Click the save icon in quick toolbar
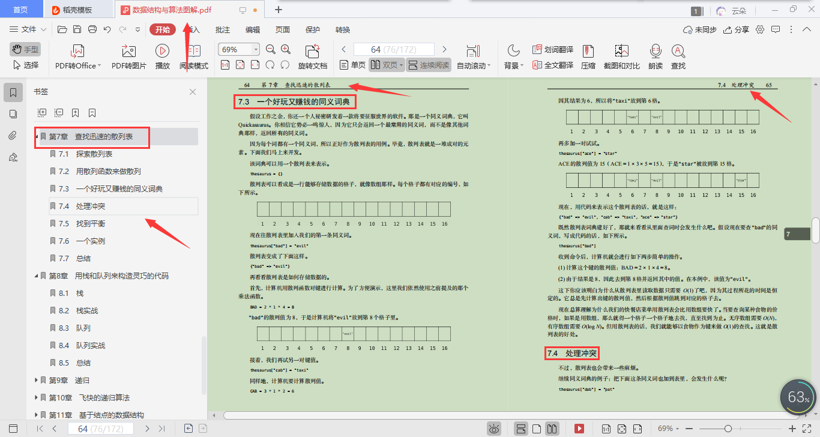The image size is (820, 437). pyautogui.click(x=77, y=29)
